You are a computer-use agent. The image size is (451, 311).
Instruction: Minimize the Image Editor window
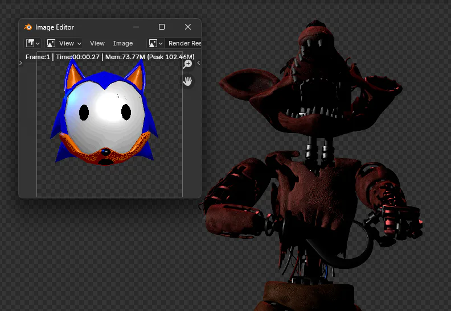click(136, 27)
